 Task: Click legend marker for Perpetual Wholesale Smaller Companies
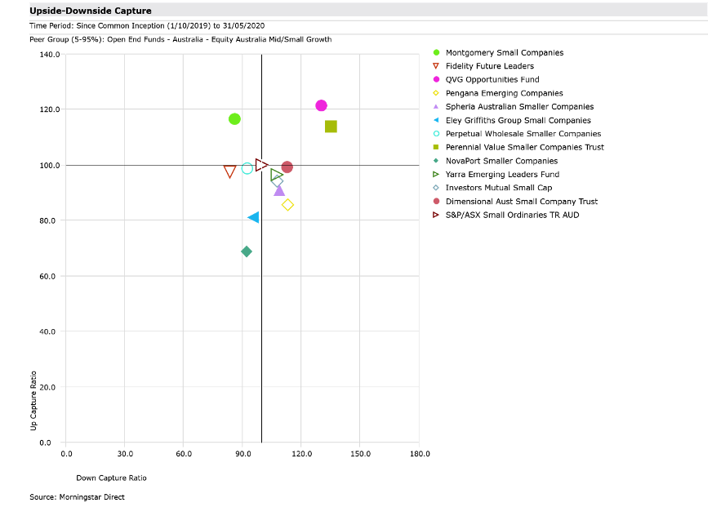click(x=436, y=134)
